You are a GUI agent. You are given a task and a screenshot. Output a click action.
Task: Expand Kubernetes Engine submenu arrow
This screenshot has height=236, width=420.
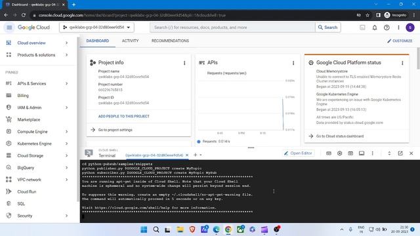tap(66, 144)
